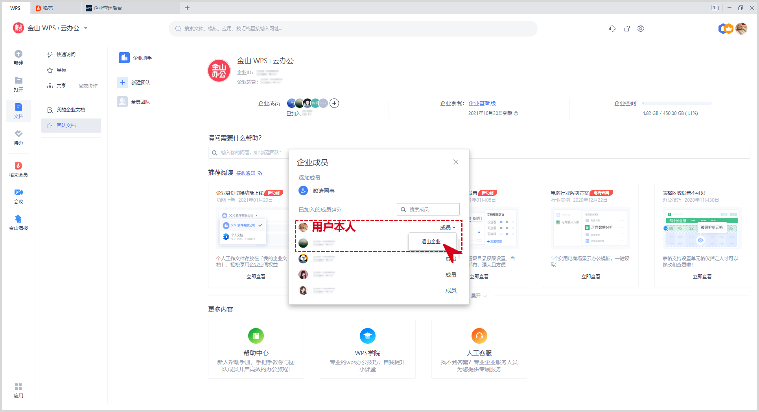
Task: Click the 企业基础版 plan link
Action: pyautogui.click(x=482, y=103)
